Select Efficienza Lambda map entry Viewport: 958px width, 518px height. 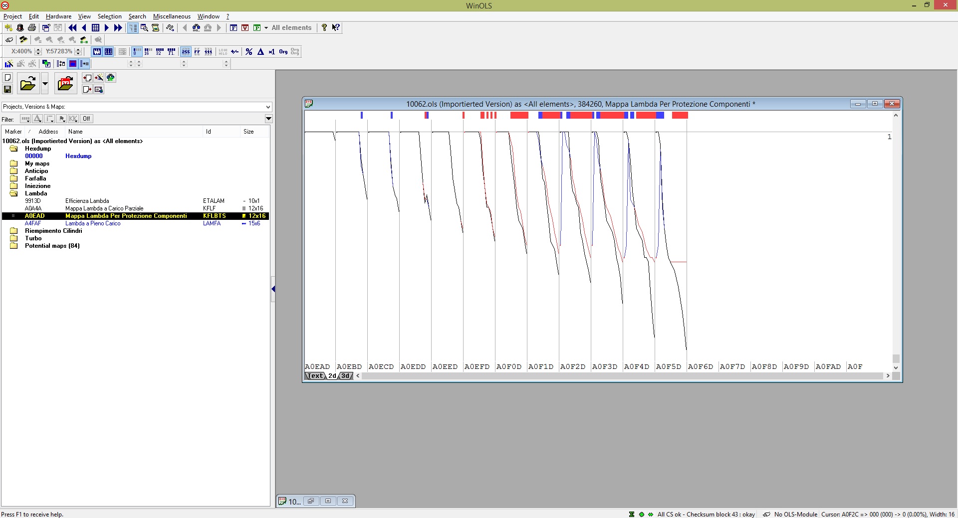tap(135, 201)
